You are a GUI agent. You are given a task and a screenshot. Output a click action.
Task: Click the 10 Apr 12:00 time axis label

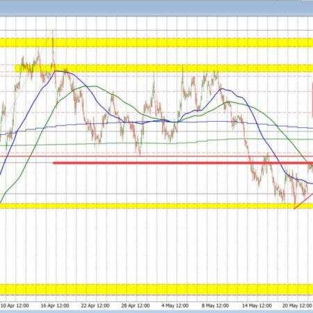[15, 305]
